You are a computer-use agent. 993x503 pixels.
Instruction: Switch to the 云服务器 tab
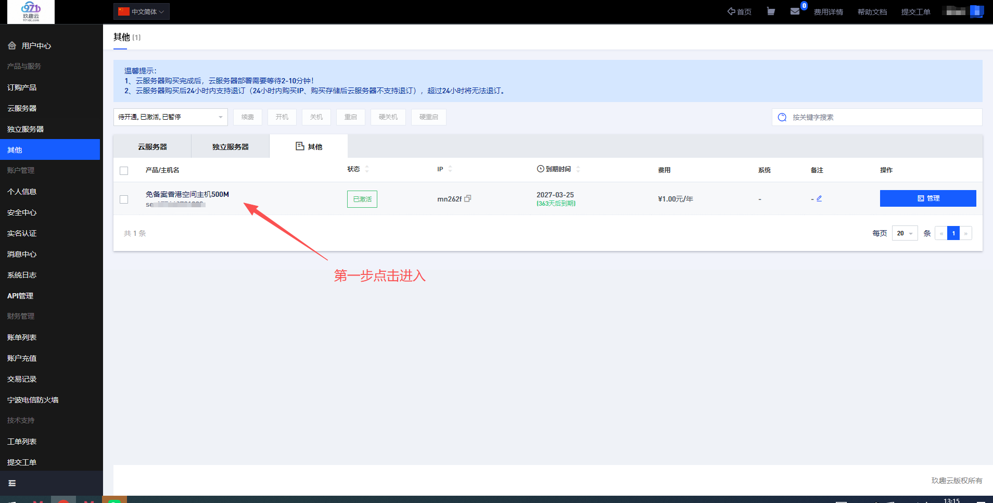[x=152, y=147]
